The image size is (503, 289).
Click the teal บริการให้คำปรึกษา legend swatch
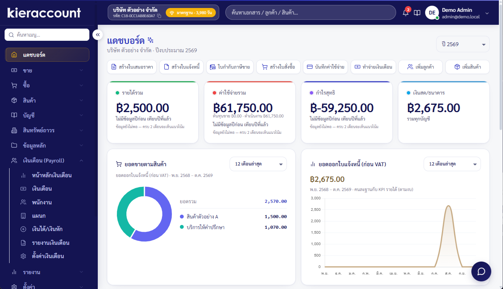182,227
